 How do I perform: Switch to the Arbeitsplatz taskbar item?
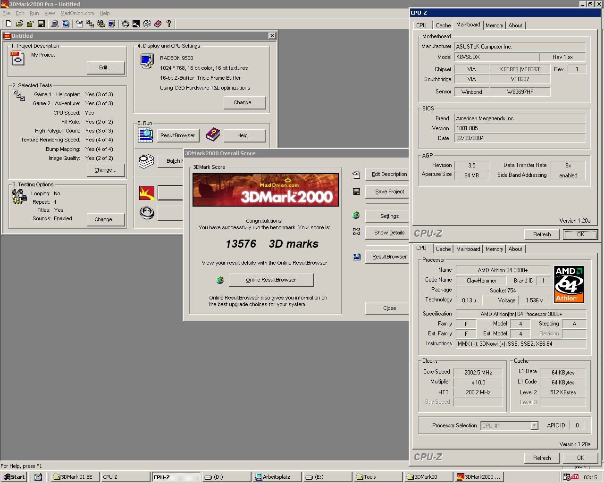277,477
